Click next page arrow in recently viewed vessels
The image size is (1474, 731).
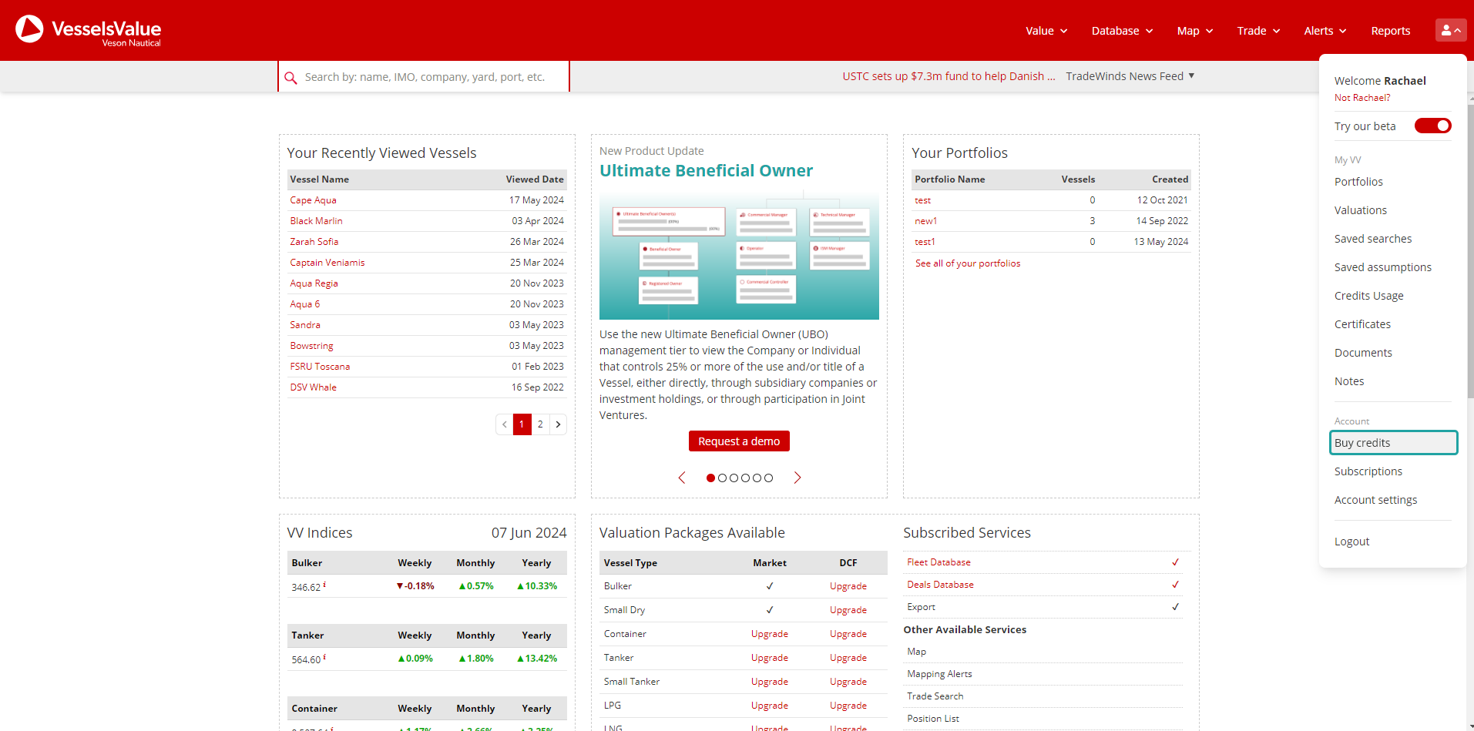tap(558, 424)
